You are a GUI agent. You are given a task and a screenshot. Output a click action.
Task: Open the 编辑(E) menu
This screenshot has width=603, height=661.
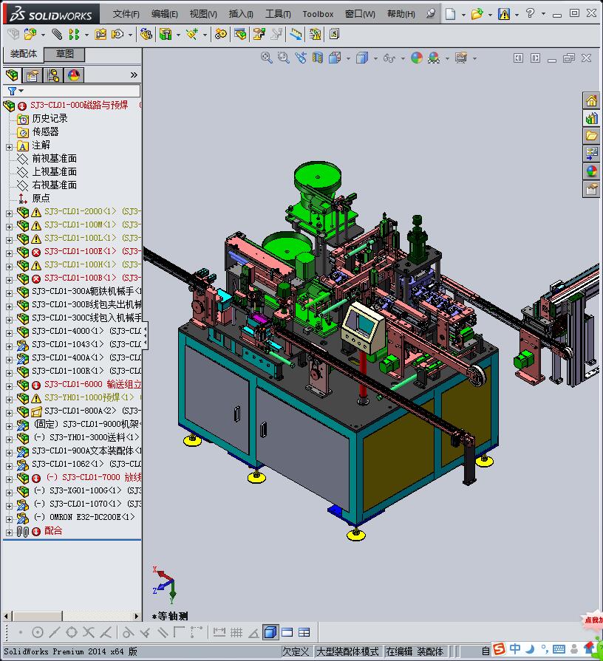click(165, 14)
